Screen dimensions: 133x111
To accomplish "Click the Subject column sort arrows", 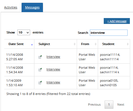I will (74, 44).
